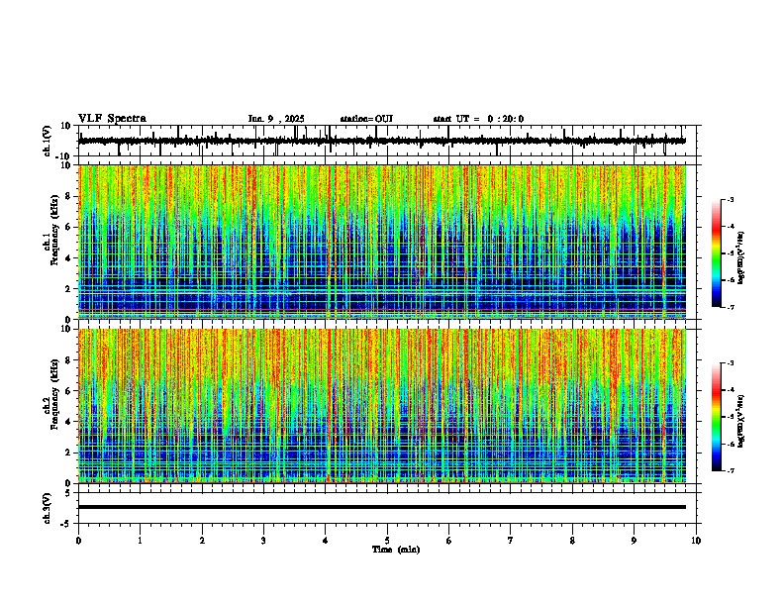Click time axis tick label "5"
Viewport: 784px width, 606px height.
387,541
